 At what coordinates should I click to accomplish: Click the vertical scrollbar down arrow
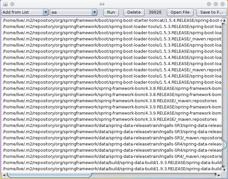[224, 170]
